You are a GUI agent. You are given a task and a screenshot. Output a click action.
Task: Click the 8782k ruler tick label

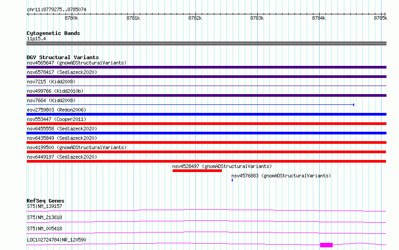click(x=195, y=18)
